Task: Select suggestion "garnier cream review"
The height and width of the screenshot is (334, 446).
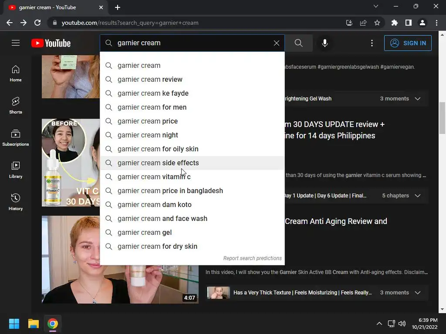Action: pos(192,79)
